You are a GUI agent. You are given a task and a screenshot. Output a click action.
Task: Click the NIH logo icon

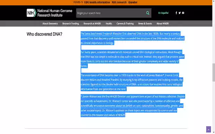[x=31, y=13]
